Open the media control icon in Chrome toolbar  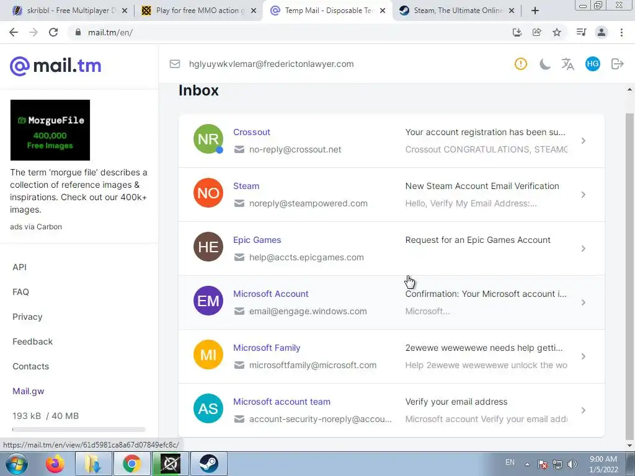point(582,32)
